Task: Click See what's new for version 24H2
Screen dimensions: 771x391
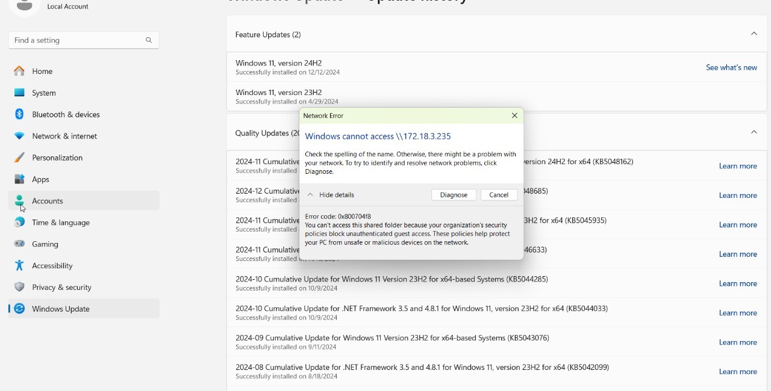Action: coord(731,67)
